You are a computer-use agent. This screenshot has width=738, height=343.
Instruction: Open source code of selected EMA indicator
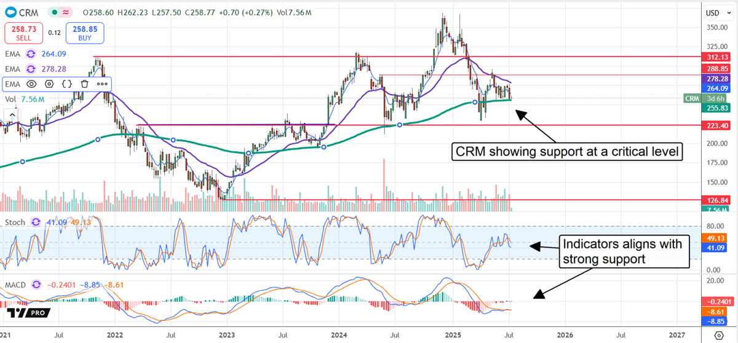pyautogui.click(x=67, y=84)
